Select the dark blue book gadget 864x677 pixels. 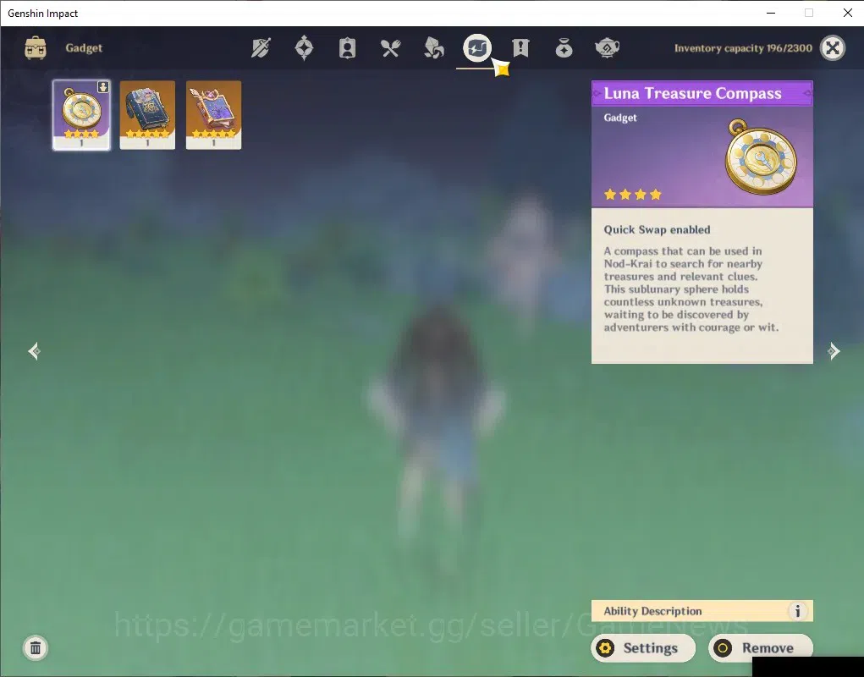(148, 115)
